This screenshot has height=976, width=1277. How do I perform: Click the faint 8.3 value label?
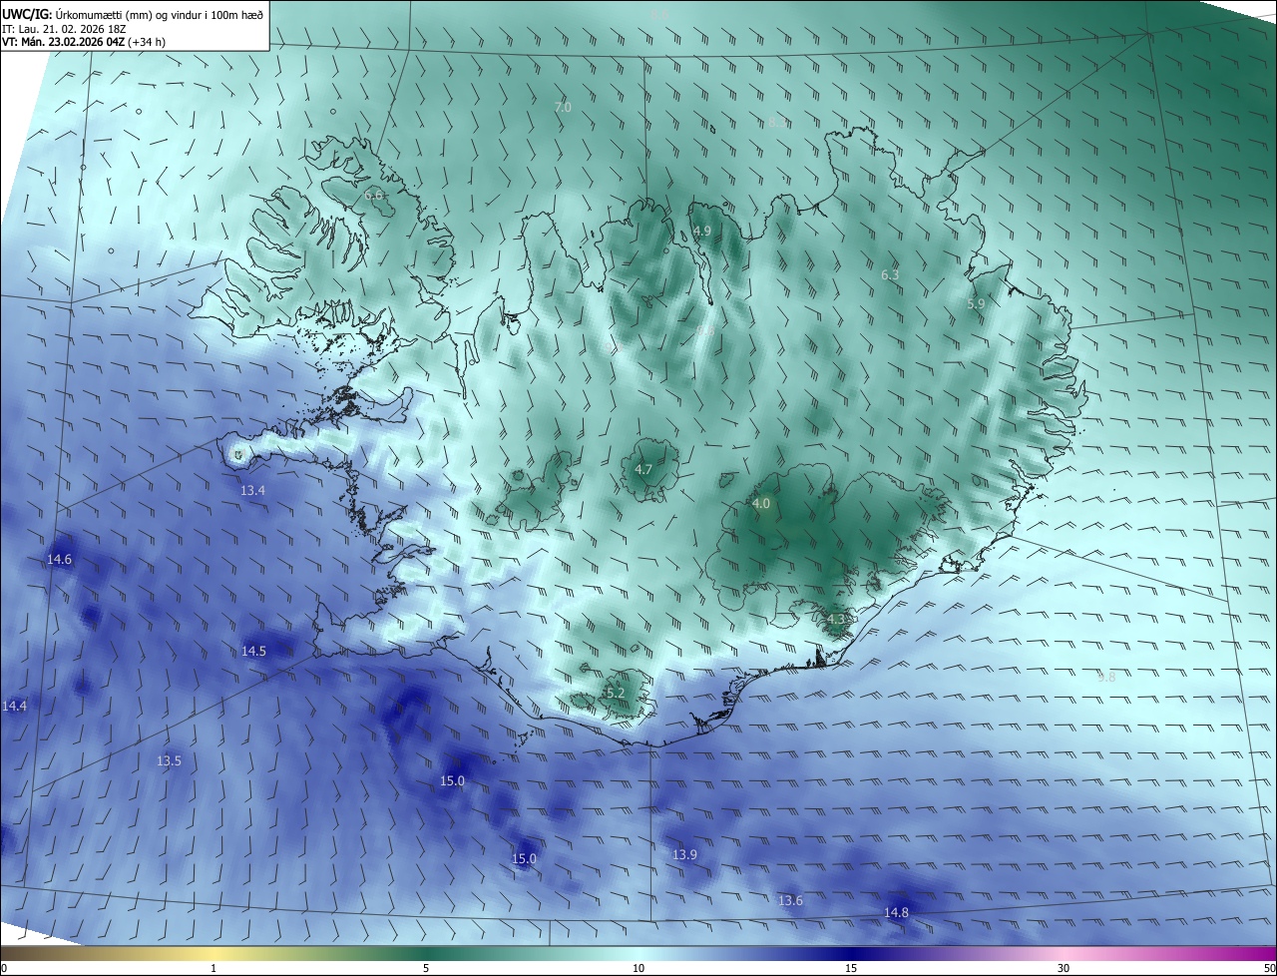[777, 122]
